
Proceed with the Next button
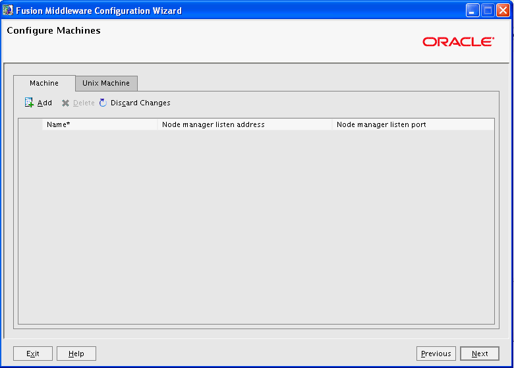[480, 354]
